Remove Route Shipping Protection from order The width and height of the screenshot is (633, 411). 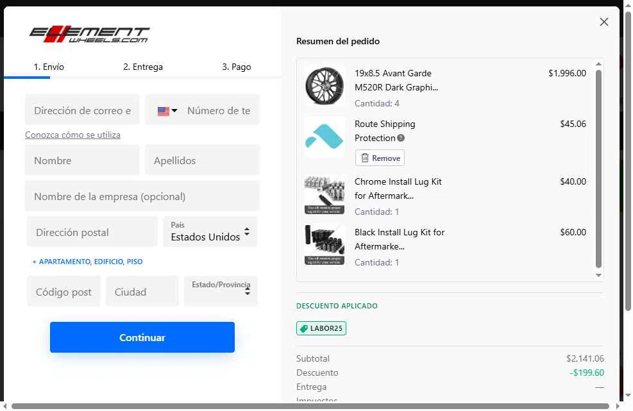click(x=380, y=158)
